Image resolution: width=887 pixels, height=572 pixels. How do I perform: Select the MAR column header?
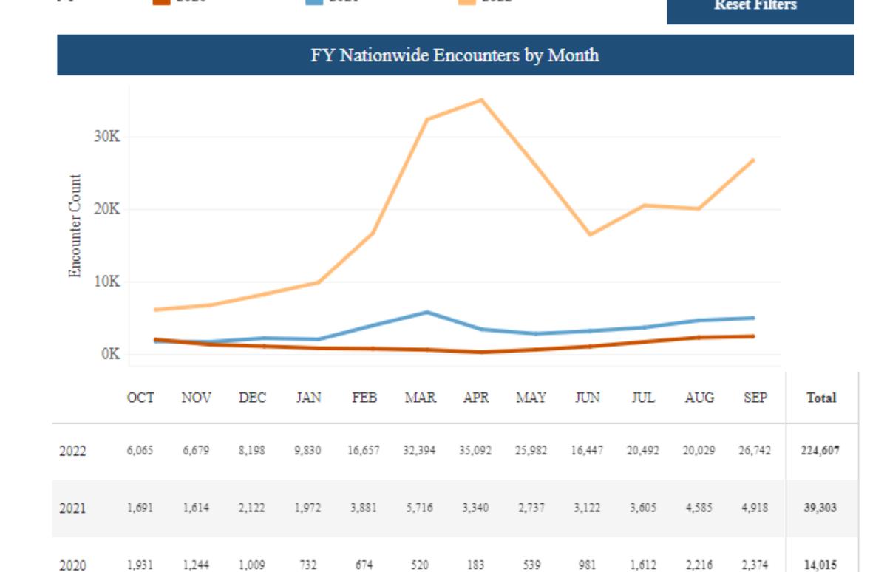(x=420, y=398)
